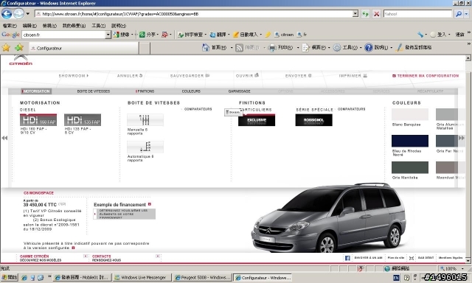Click the Citroën logo
This screenshot has height=283, width=472.
pyautogui.click(x=21, y=60)
